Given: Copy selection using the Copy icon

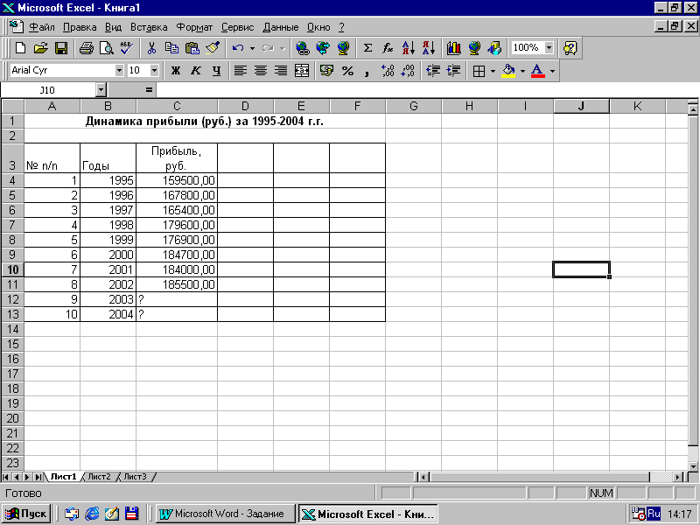Looking at the screenshot, I should [171, 48].
